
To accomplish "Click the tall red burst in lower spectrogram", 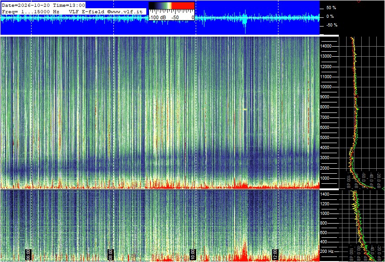I will [244, 251].
